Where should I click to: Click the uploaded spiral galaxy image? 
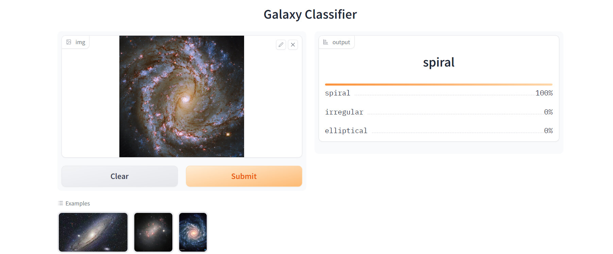point(182,96)
